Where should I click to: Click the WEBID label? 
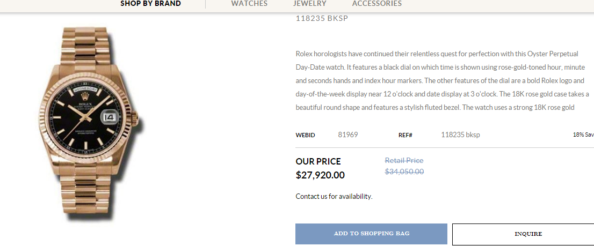click(305, 135)
